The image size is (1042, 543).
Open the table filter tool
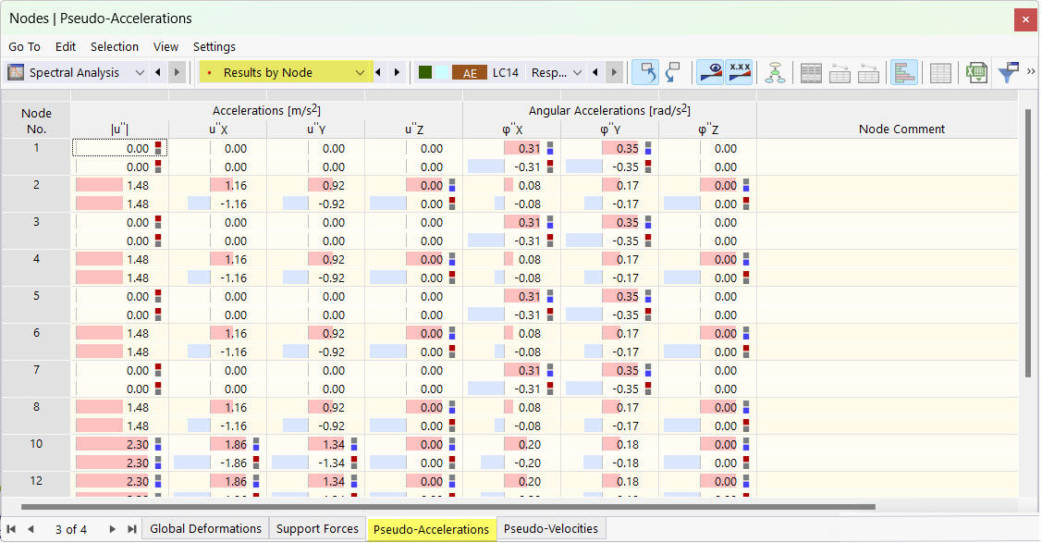point(1008,72)
